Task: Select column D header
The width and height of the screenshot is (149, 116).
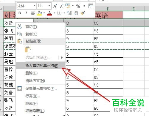Action: [108, 9]
